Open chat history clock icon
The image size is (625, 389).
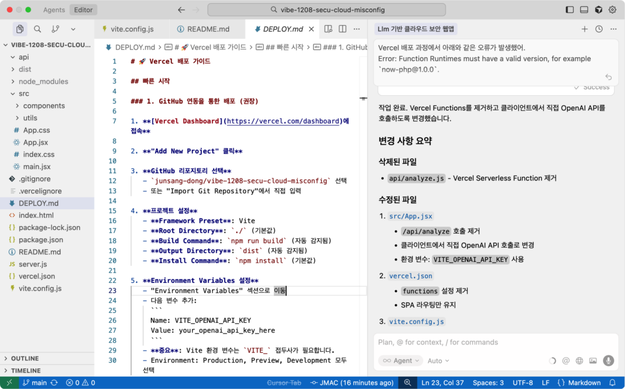click(599, 29)
